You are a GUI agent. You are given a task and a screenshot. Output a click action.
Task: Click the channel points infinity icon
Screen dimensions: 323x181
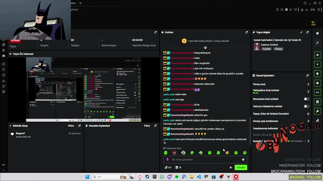(168, 167)
